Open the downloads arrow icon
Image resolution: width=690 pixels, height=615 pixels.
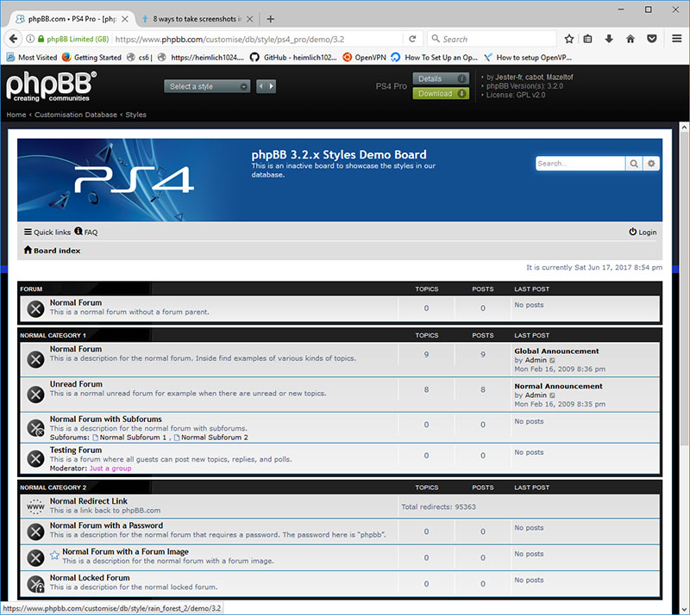click(609, 39)
